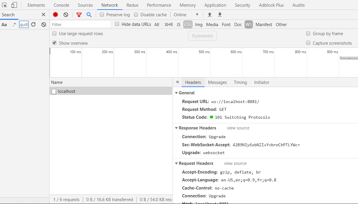Enable Use large request rows

pos(54,33)
